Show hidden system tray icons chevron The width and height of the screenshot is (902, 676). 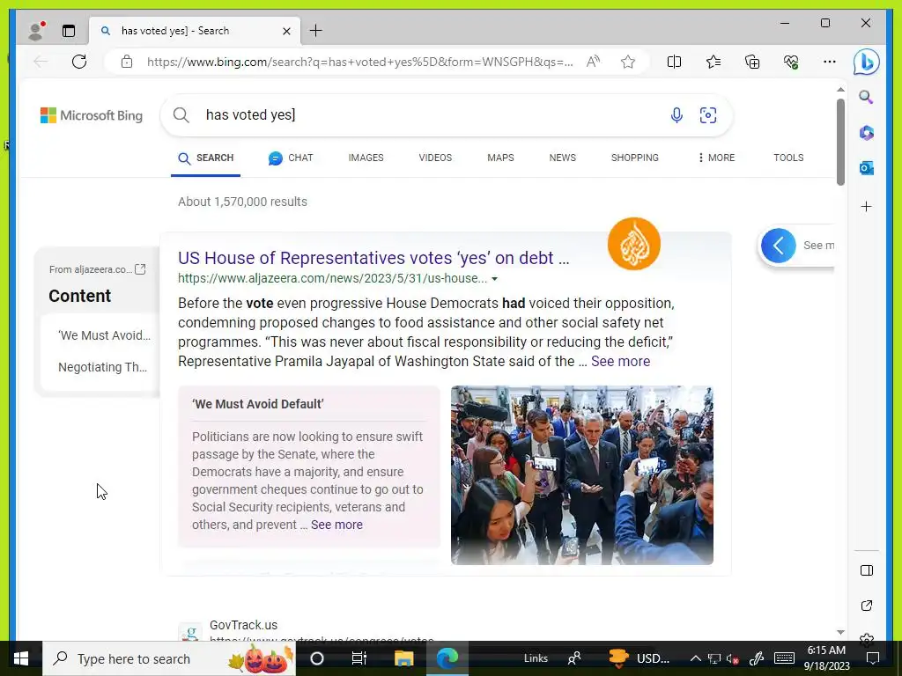[695, 658]
